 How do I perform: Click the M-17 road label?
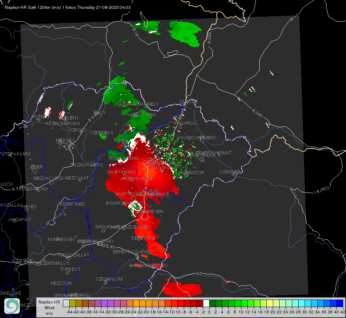point(294,18)
